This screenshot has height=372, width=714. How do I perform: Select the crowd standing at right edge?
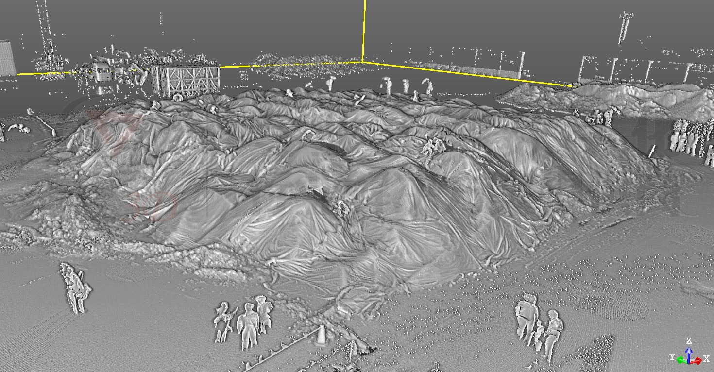tap(691, 139)
